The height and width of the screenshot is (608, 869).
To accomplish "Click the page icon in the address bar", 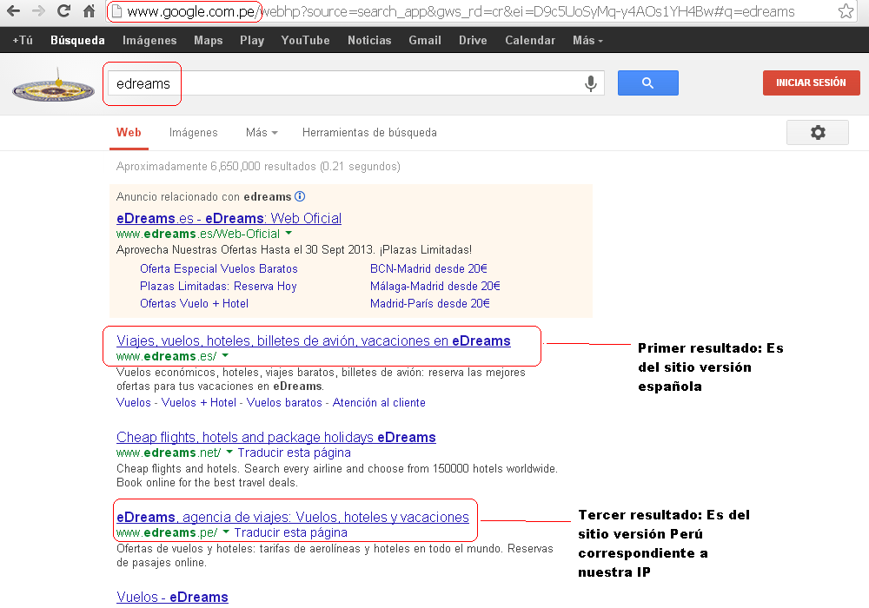I will pyautogui.click(x=116, y=11).
